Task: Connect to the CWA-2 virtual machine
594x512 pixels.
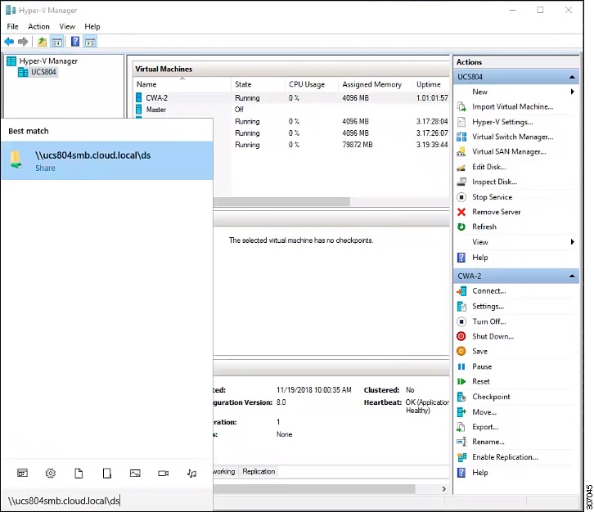Action: click(488, 291)
